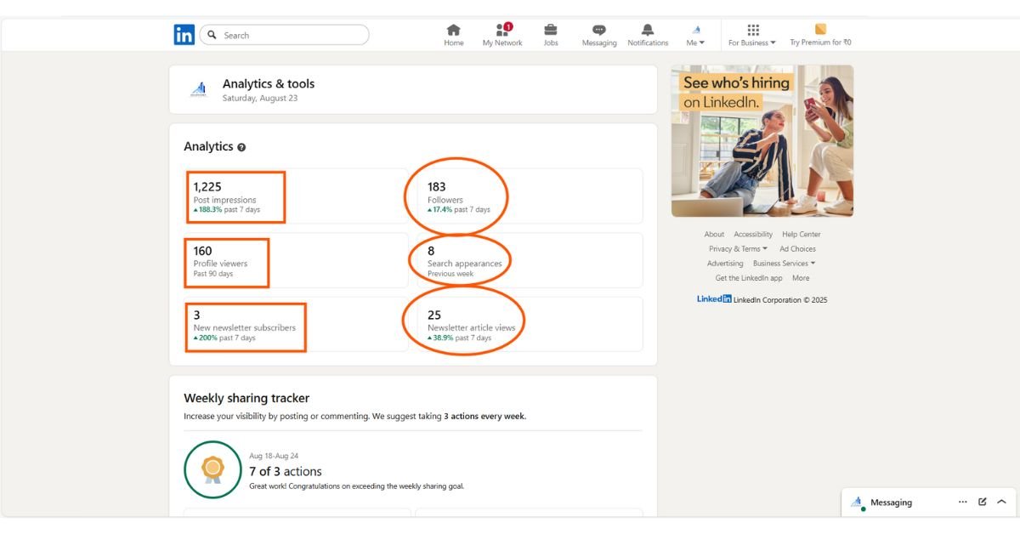Click Get the LinkedIn app link
This screenshot has width=1020, height=534.
point(749,278)
